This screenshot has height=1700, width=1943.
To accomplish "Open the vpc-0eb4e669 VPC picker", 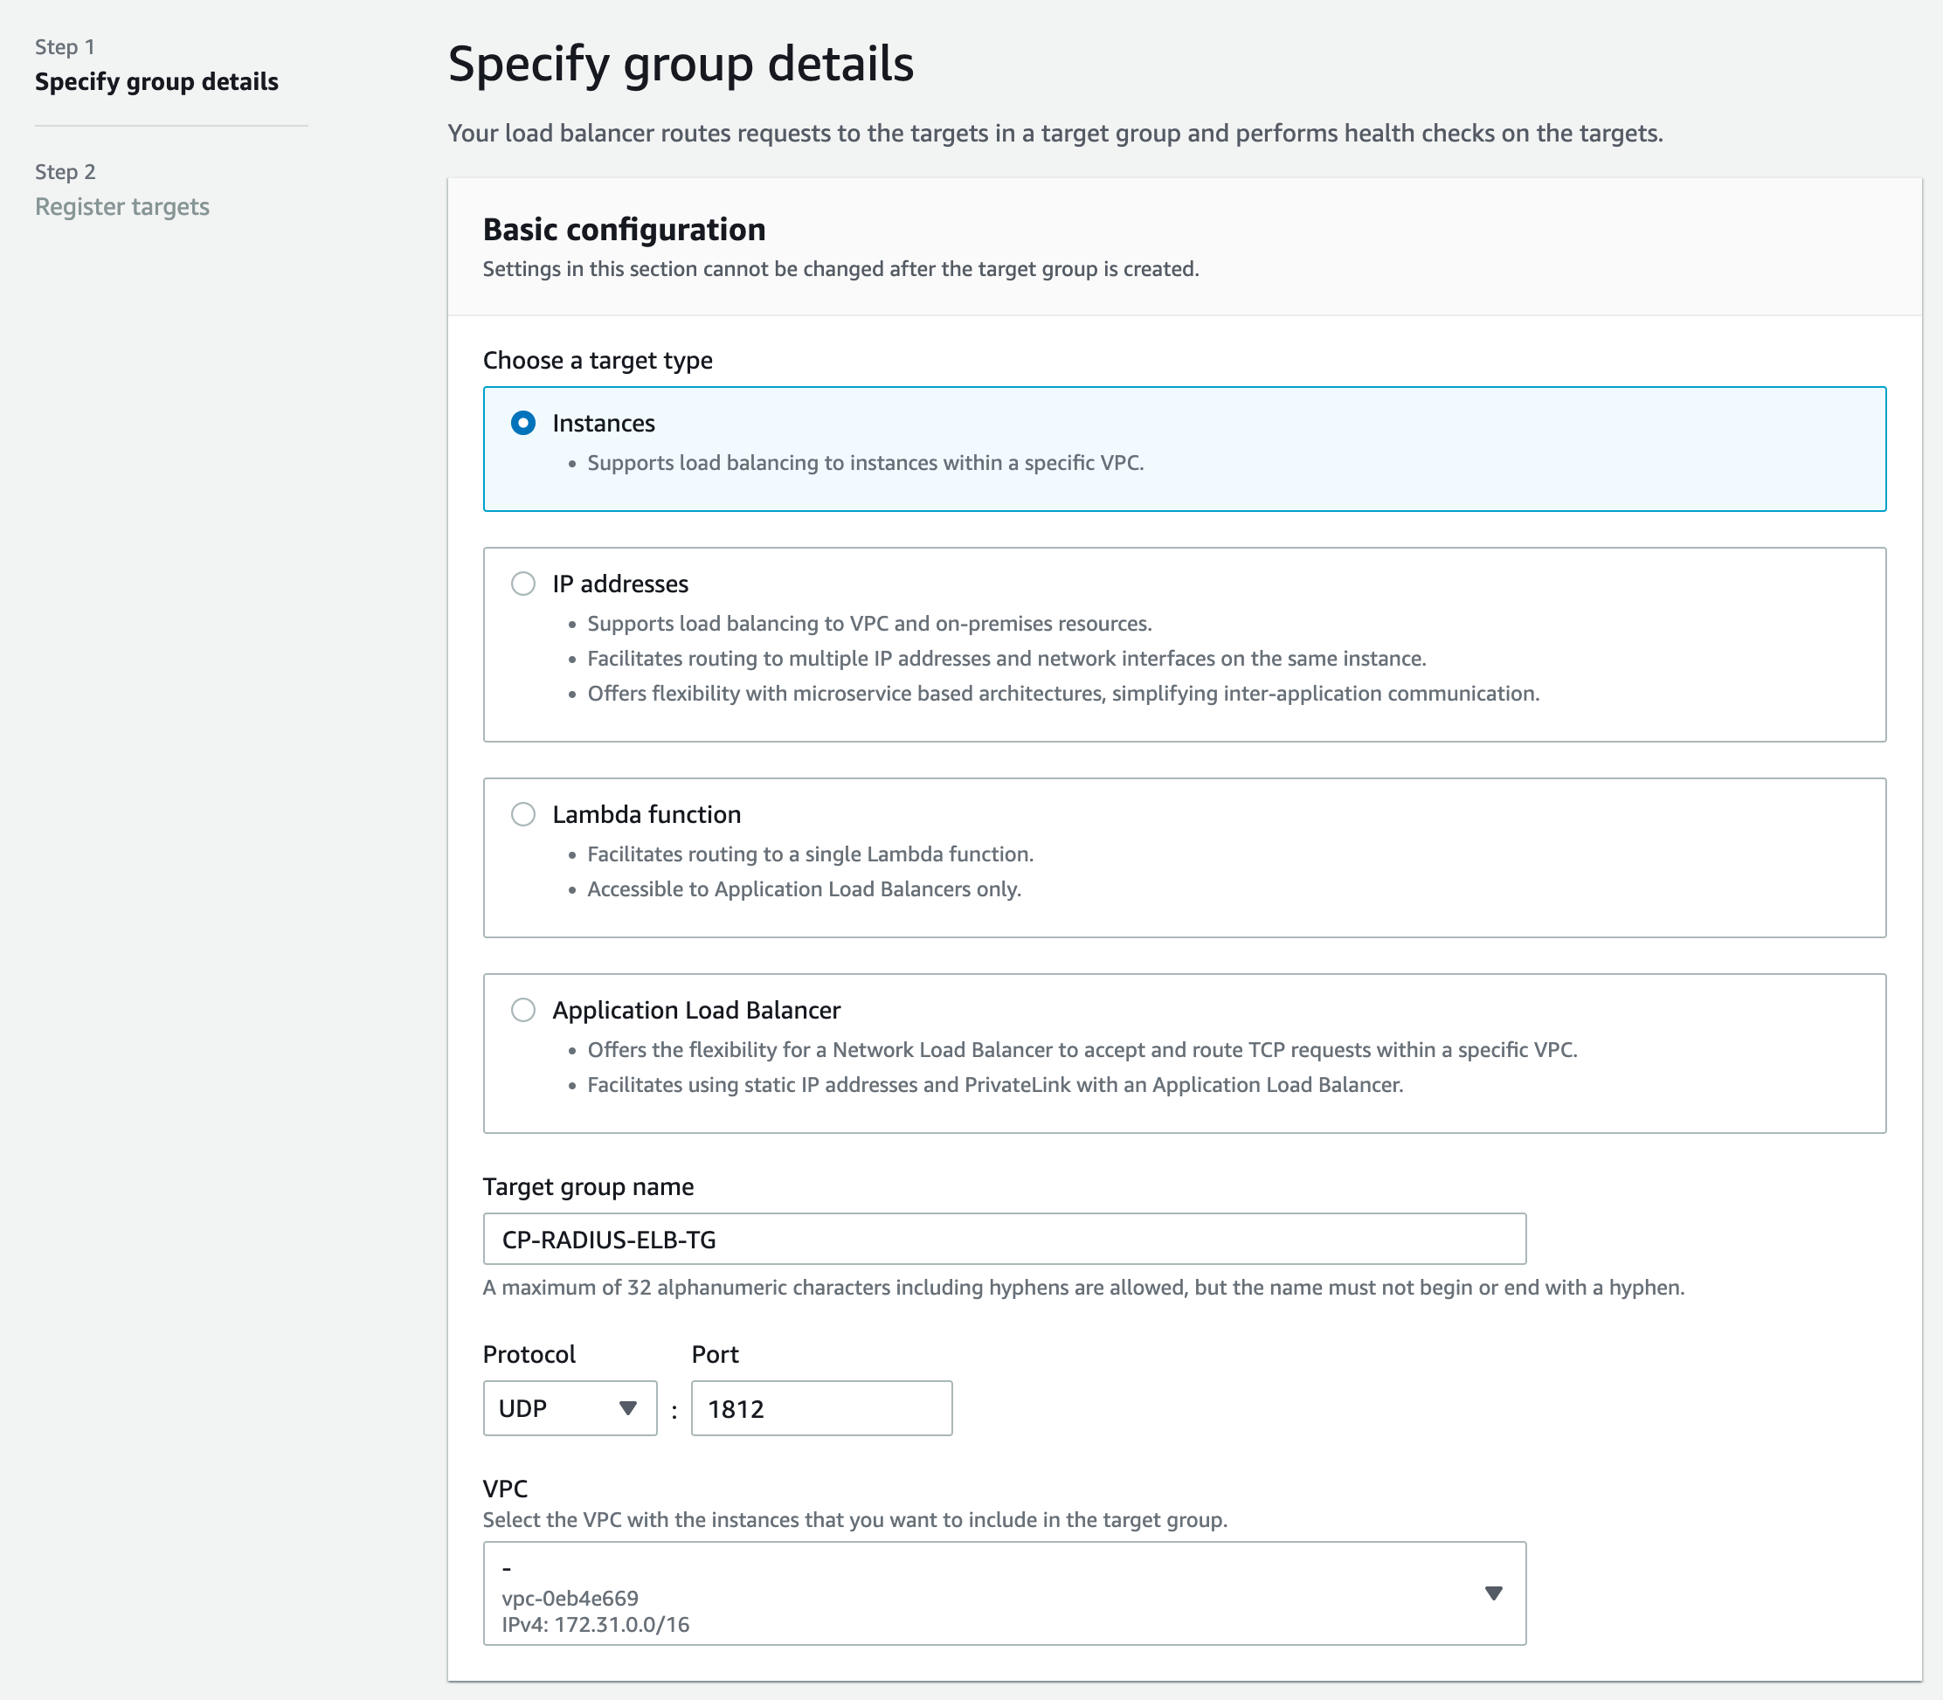I will pyautogui.click(x=1006, y=1593).
